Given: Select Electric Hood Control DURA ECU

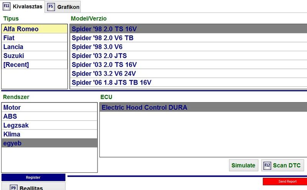Looking at the screenshot, I should pos(203,107).
